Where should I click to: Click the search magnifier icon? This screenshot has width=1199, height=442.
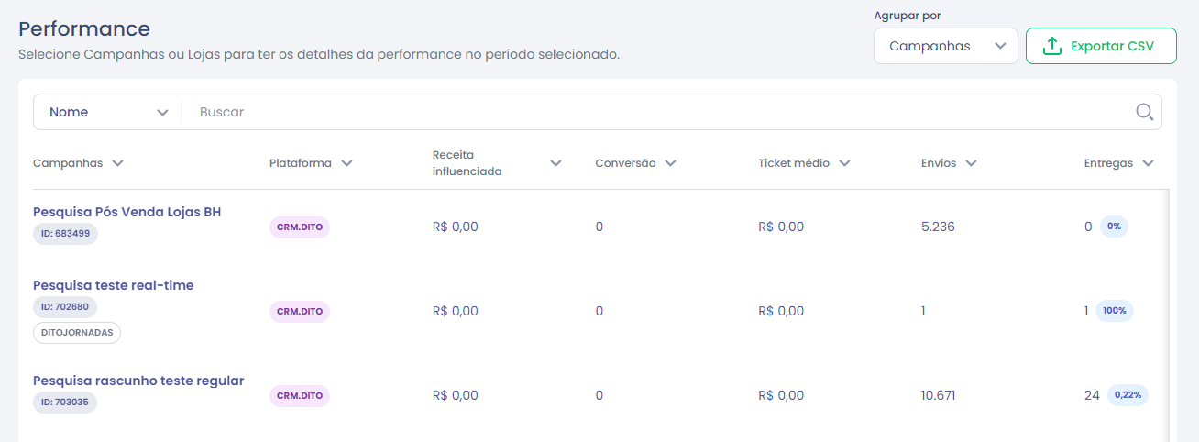click(1144, 112)
